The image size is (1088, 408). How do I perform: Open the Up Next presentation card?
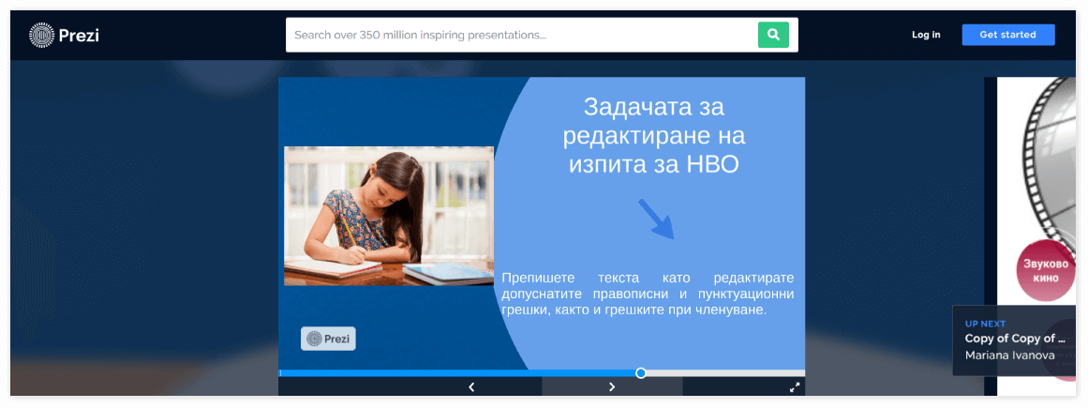1015,340
